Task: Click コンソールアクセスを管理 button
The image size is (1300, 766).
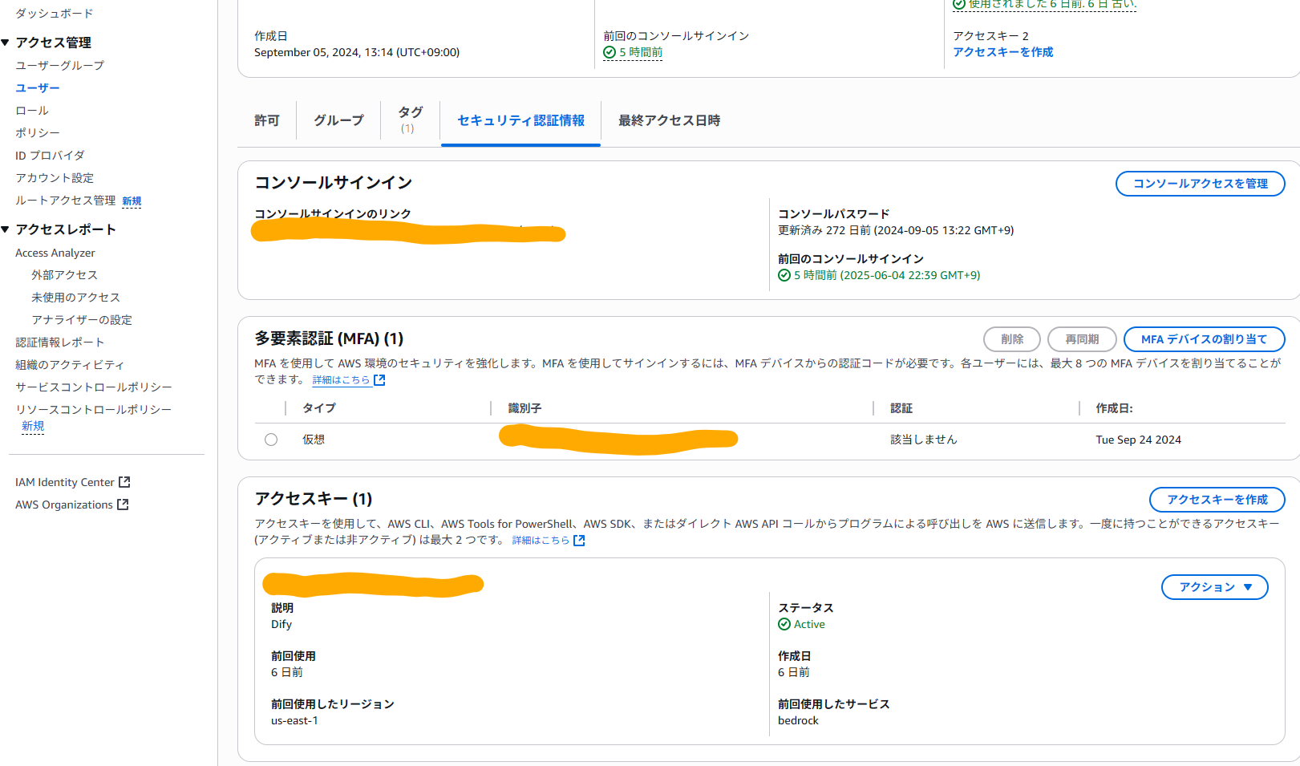Action: tap(1200, 184)
